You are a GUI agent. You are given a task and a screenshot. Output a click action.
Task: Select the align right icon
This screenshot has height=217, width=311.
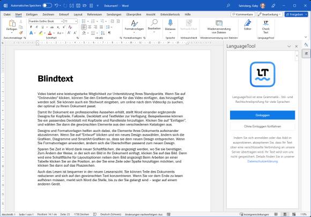(95, 27)
